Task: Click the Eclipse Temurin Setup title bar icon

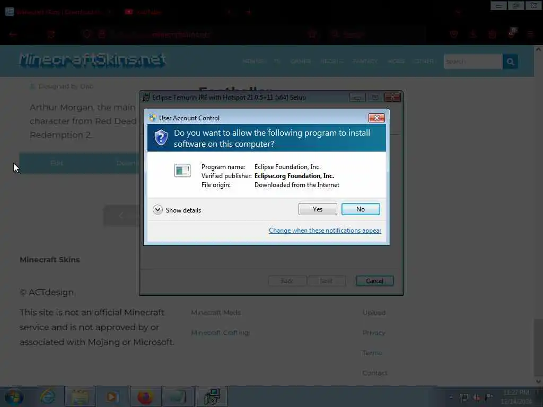Action: click(146, 98)
